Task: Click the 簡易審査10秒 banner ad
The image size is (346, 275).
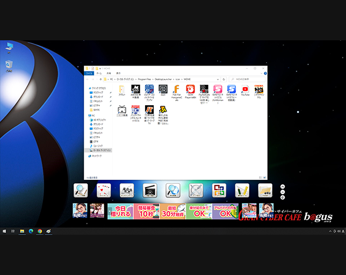Action: click(147, 211)
